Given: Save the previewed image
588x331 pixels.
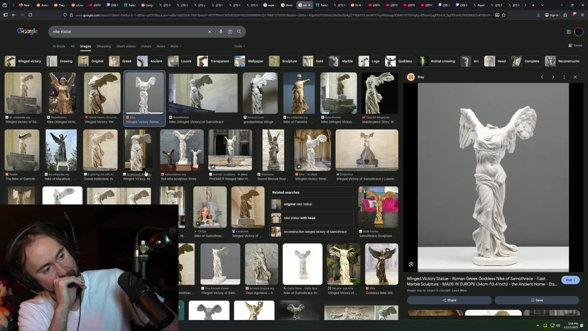Looking at the screenshot, I should 537,300.
